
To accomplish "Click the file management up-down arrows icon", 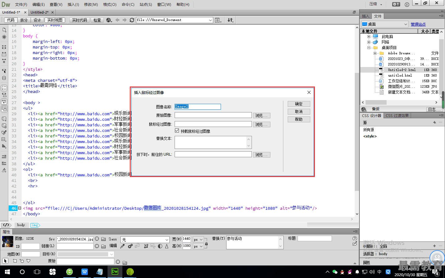I will (231, 20).
